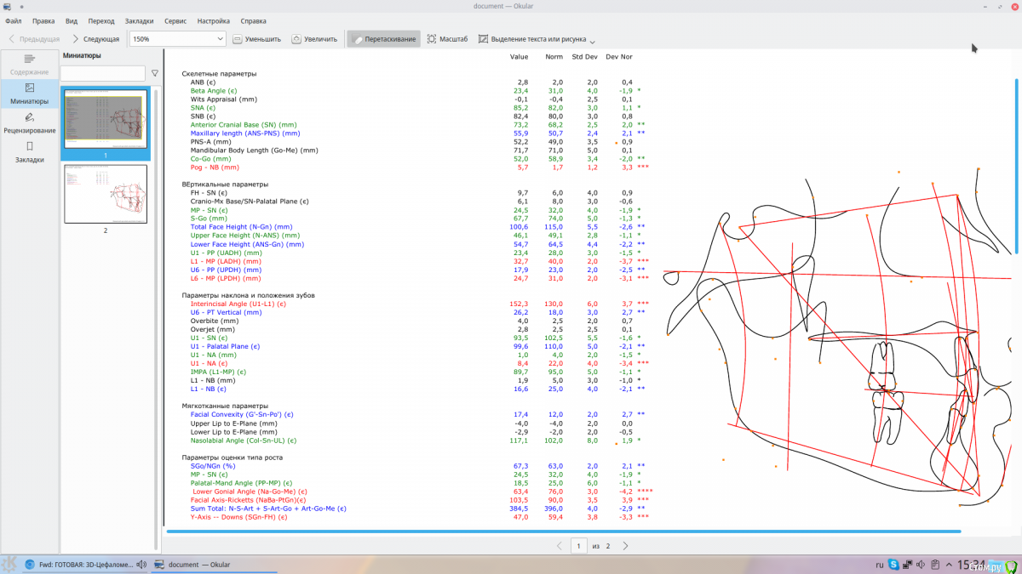This screenshot has width=1022, height=574.
Task: Open the Закладки sidebar panel
Action: pyautogui.click(x=30, y=152)
